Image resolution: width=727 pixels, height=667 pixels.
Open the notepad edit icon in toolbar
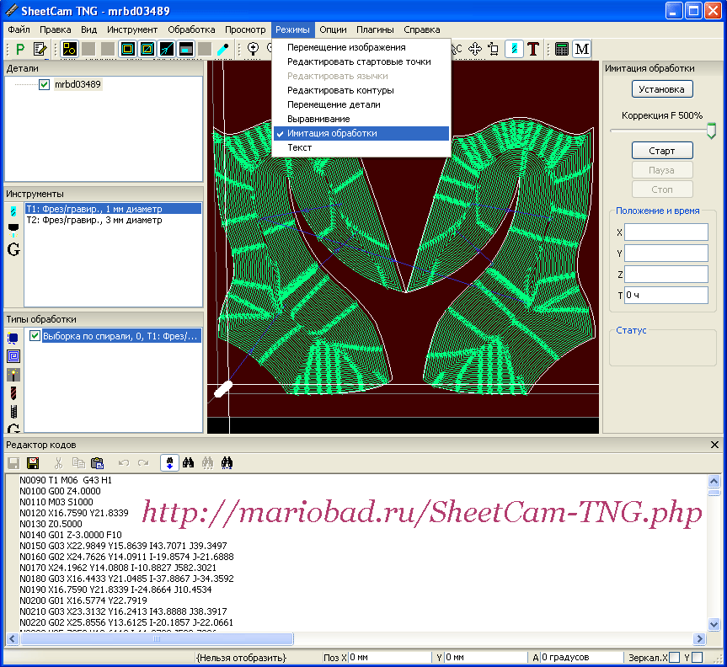[x=40, y=49]
